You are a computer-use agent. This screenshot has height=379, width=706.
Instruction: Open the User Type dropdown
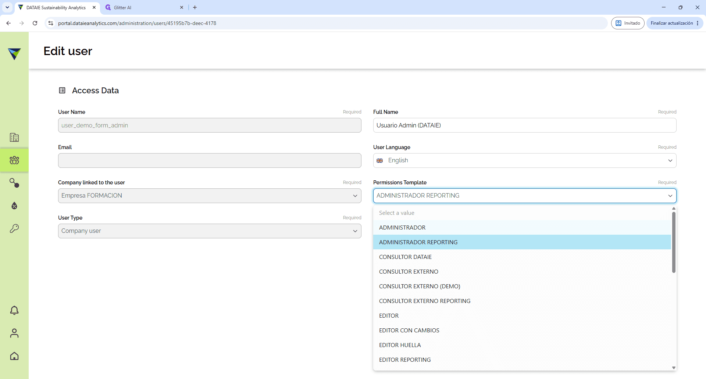point(210,231)
